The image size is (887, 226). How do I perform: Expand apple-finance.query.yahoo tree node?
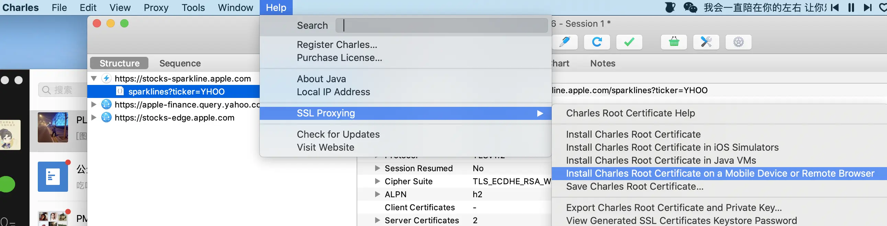point(94,104)
